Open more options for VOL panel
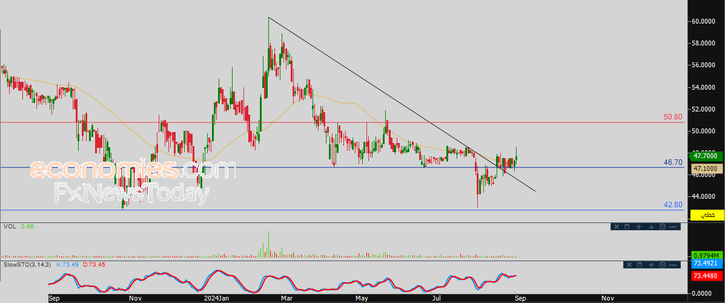The image size is (725, 303). (673, 227)
